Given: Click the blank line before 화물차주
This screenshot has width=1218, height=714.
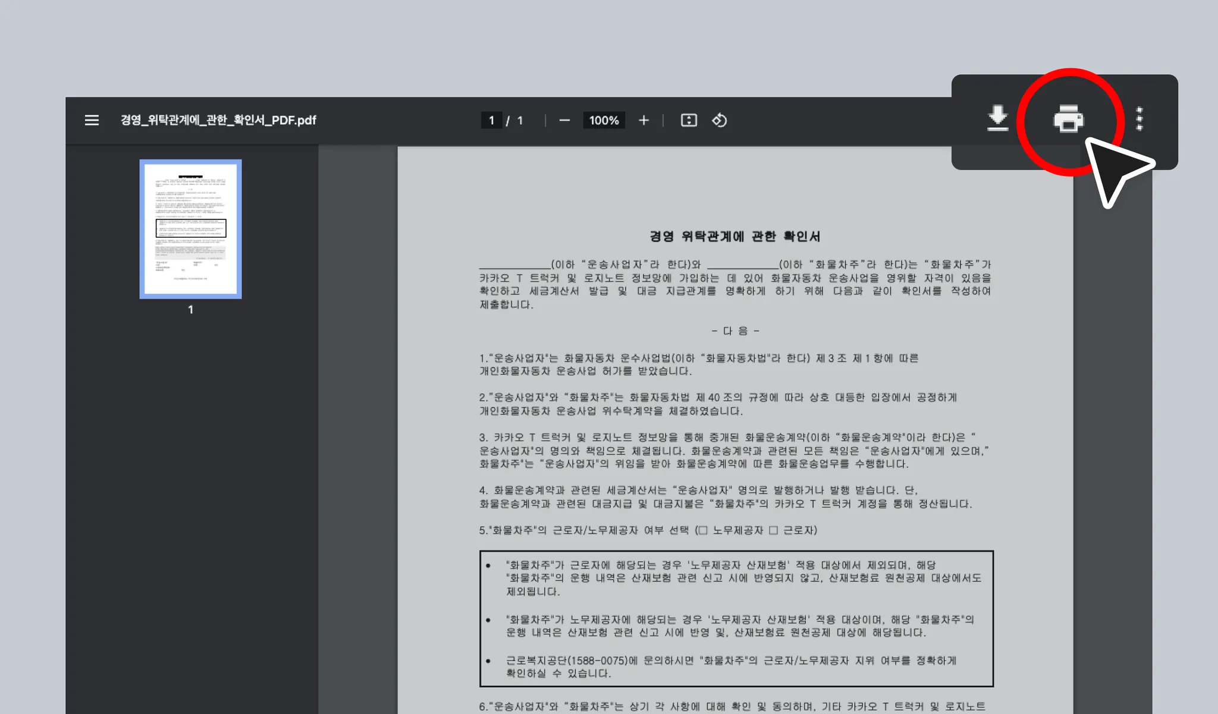Looking at the screenshot, I should tap(742, 266).
